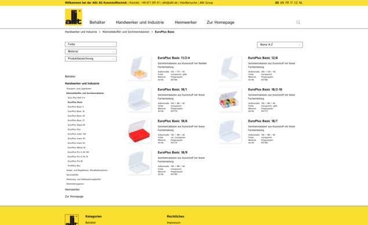Expand the Material filter dropdown
368x225 pixels.
(x=90, y=52)
